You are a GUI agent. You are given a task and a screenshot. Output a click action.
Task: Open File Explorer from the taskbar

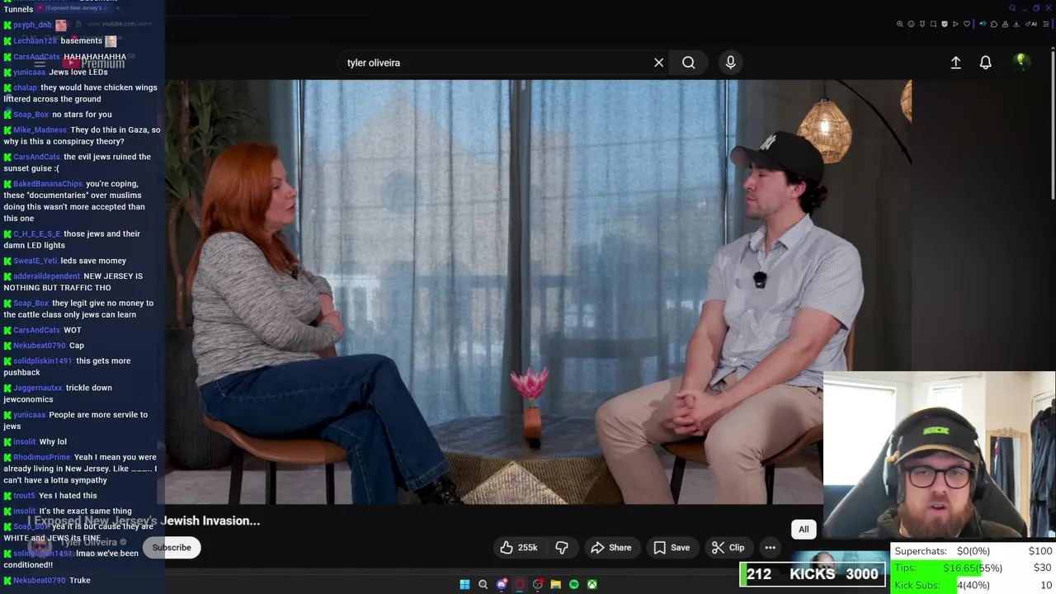pyautogui.click(x=555, y=584)
